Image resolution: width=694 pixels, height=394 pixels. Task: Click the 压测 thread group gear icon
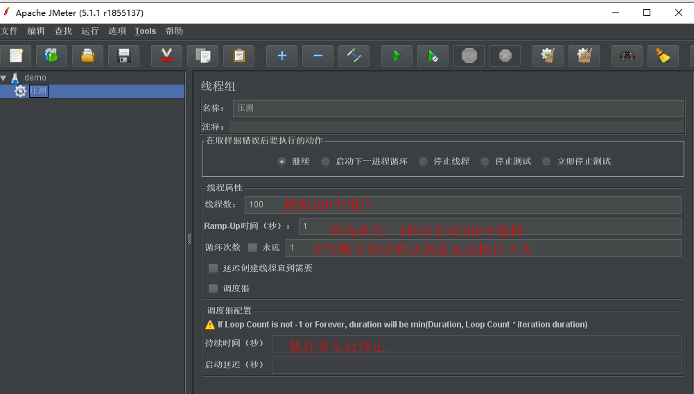20,91
